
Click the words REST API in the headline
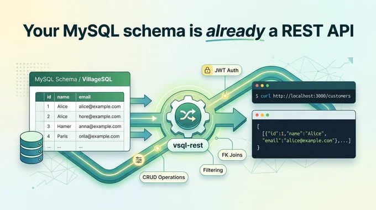pos(317,30)
